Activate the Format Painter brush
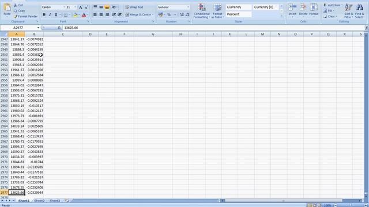369x207 pixels. coord(25,16)
